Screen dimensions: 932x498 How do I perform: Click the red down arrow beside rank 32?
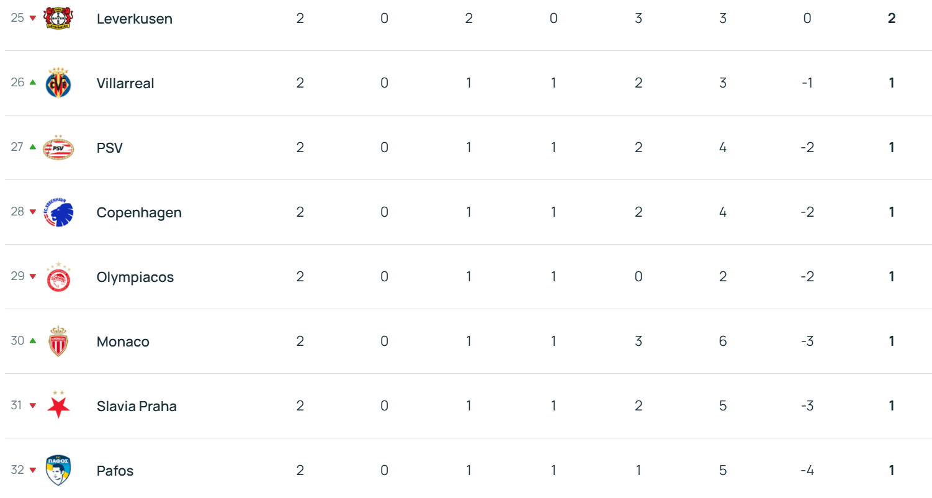point(33,470)
